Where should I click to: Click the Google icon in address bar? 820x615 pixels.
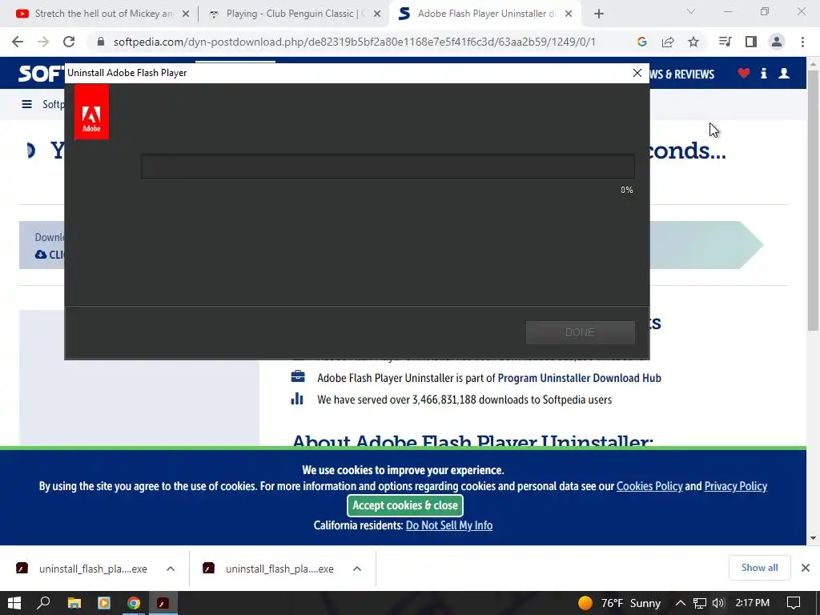click(x=641, y=42)
